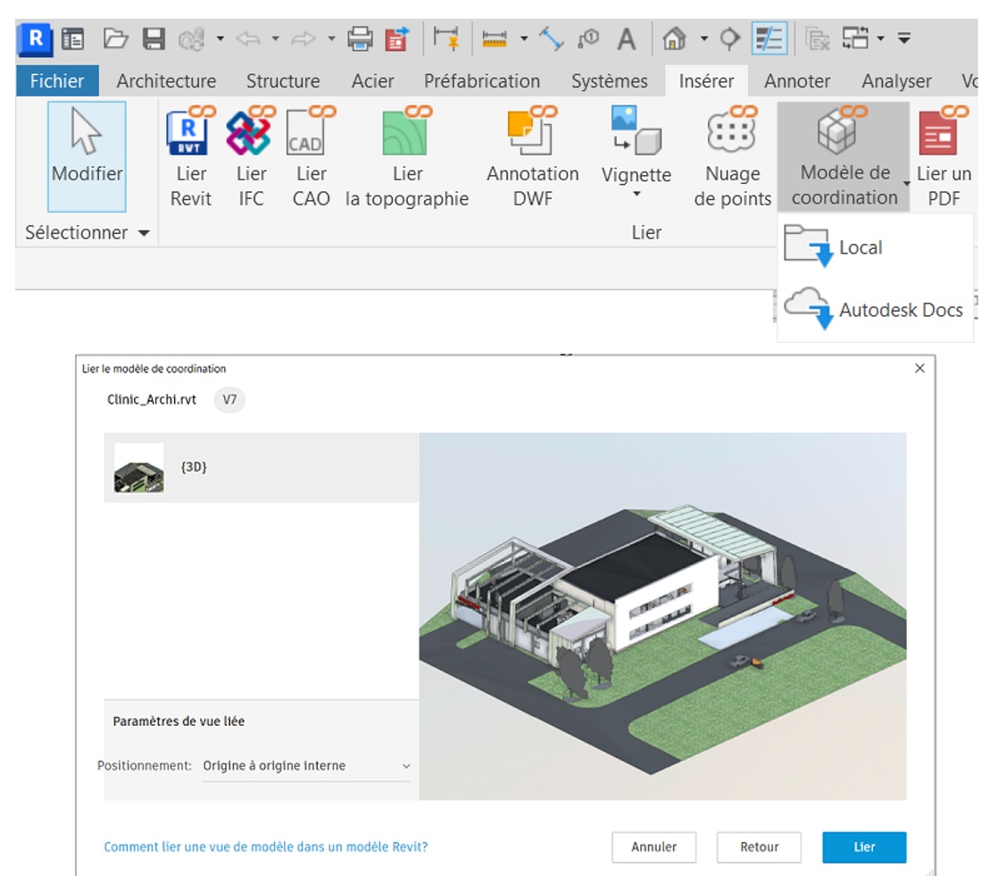The width and height of the screenshot is (990, 876).
Task: Click the Lier button to link the model
Action: (864, 847)
